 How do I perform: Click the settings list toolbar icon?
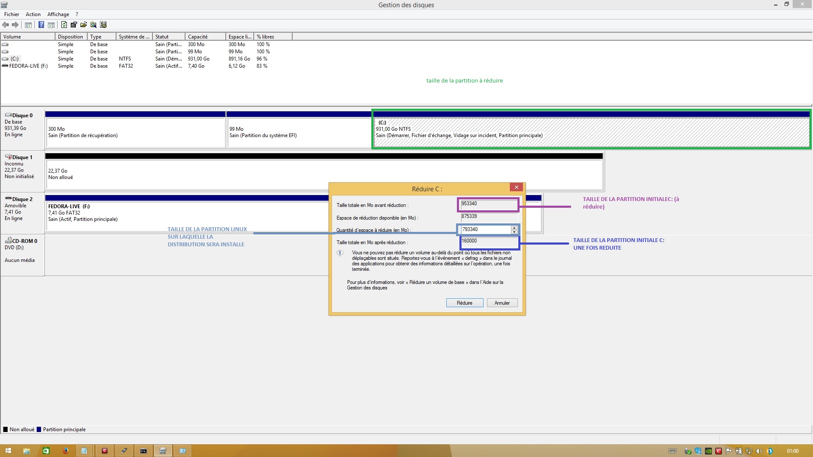click(103, 25)
